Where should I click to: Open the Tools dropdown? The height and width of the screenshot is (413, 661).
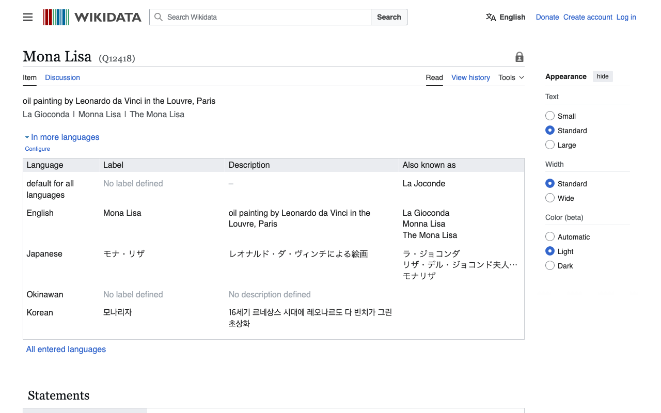point(510,77)
